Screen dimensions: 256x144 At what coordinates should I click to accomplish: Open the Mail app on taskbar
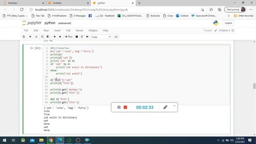(x=32, y=140)
